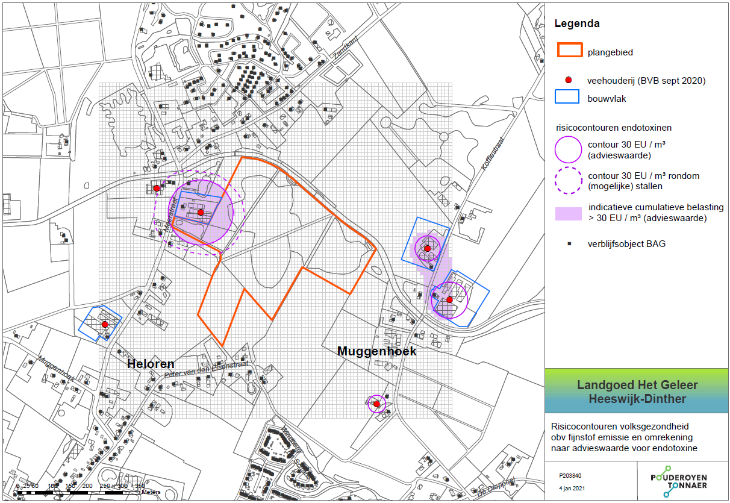This screenshot has height=503, width=730.
Task: Click the bold "Muggenhoek" place label
Action: coord(377,351)
